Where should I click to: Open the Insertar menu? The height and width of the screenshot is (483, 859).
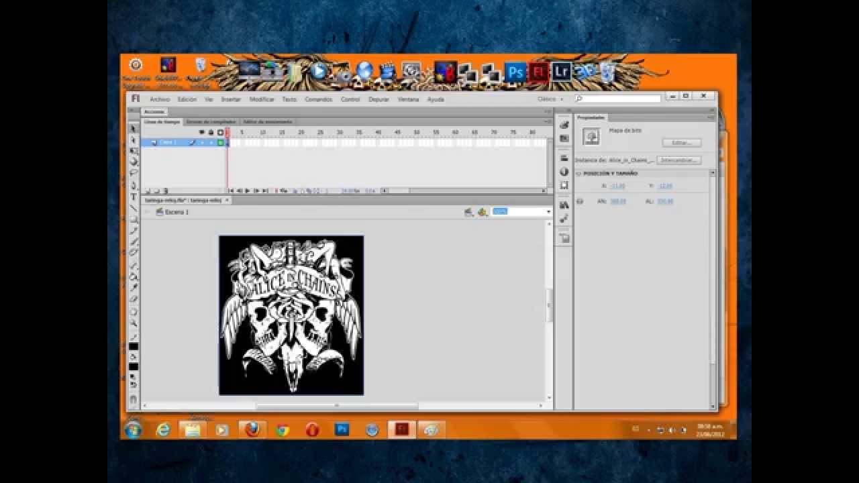coord(231,99)
